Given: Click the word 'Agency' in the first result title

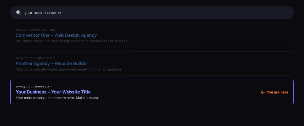Looking at the screenshot, I should [88, 35].
